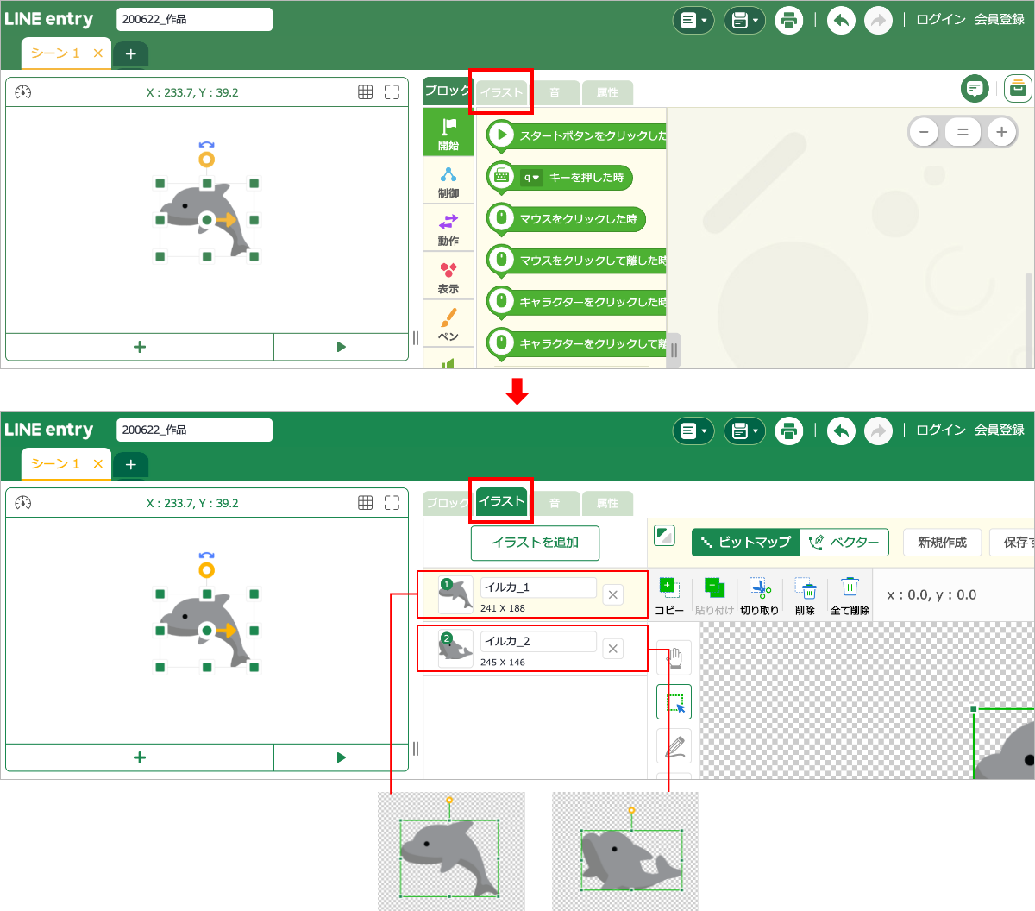Image resolution: width=1035 pixels, height=911 pixels.
Task: Click comment icon in upper workspace corner
Action: pyautogui.click(x=975, y=88)
